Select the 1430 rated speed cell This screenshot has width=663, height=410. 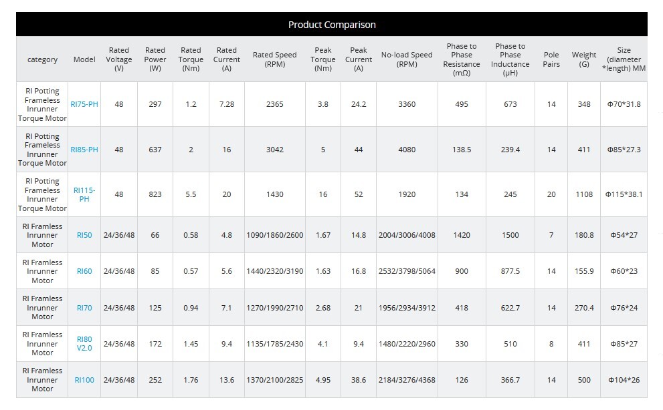pyautogui.click(x=275, y=194)
